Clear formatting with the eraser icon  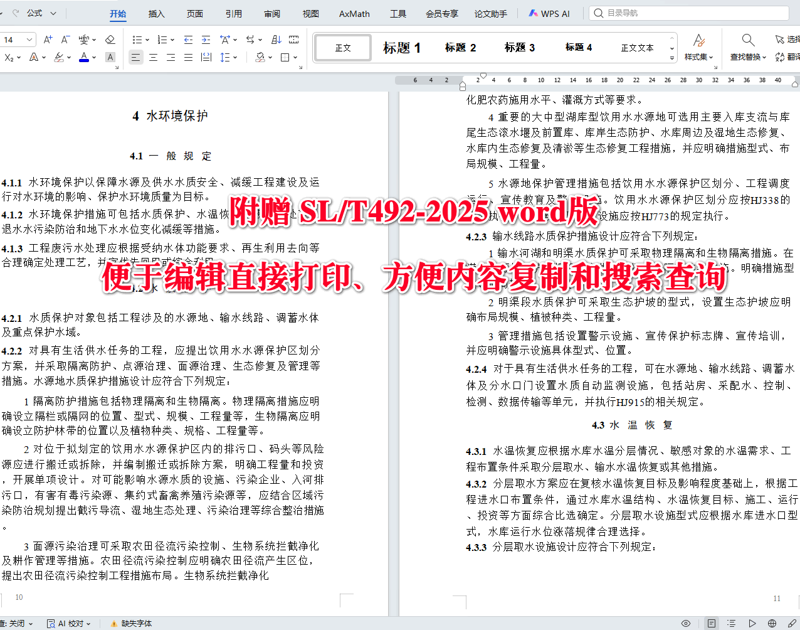110,39
